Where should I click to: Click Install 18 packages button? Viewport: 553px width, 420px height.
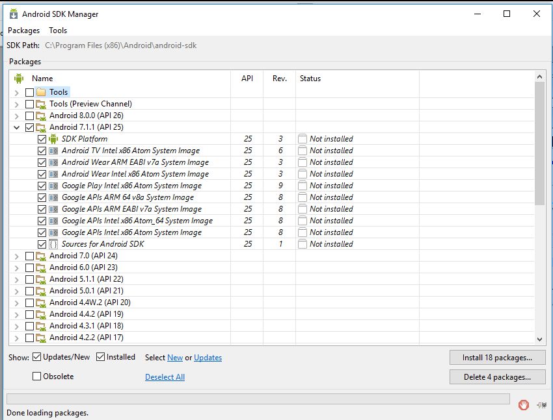[x=497, y=357]
